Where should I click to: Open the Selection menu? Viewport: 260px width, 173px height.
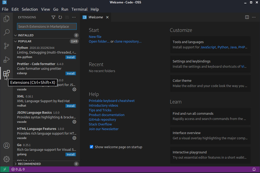(30, 9)
